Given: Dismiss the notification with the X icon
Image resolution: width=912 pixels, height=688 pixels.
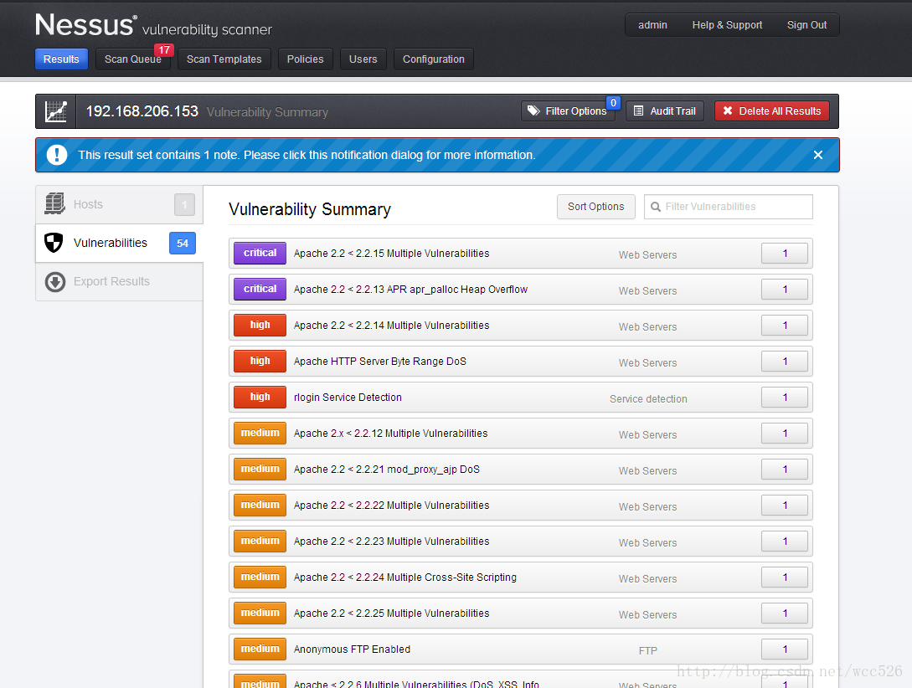Looking at the screenshot, I should click(x=817, y=155).
